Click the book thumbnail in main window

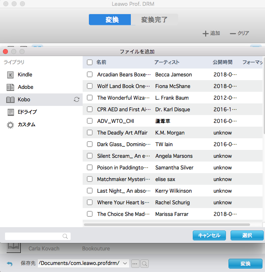pyautogui.click(x=14, y=248)
